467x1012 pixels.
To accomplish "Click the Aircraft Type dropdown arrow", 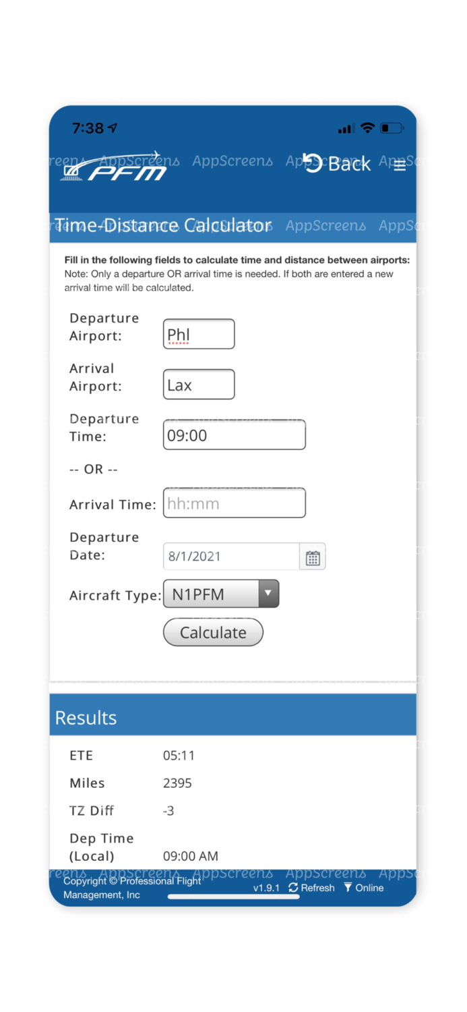I will pyautogui.click(x=268, y=593).
